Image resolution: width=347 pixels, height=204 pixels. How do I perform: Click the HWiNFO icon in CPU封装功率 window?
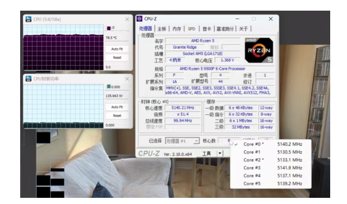(29, 78)
